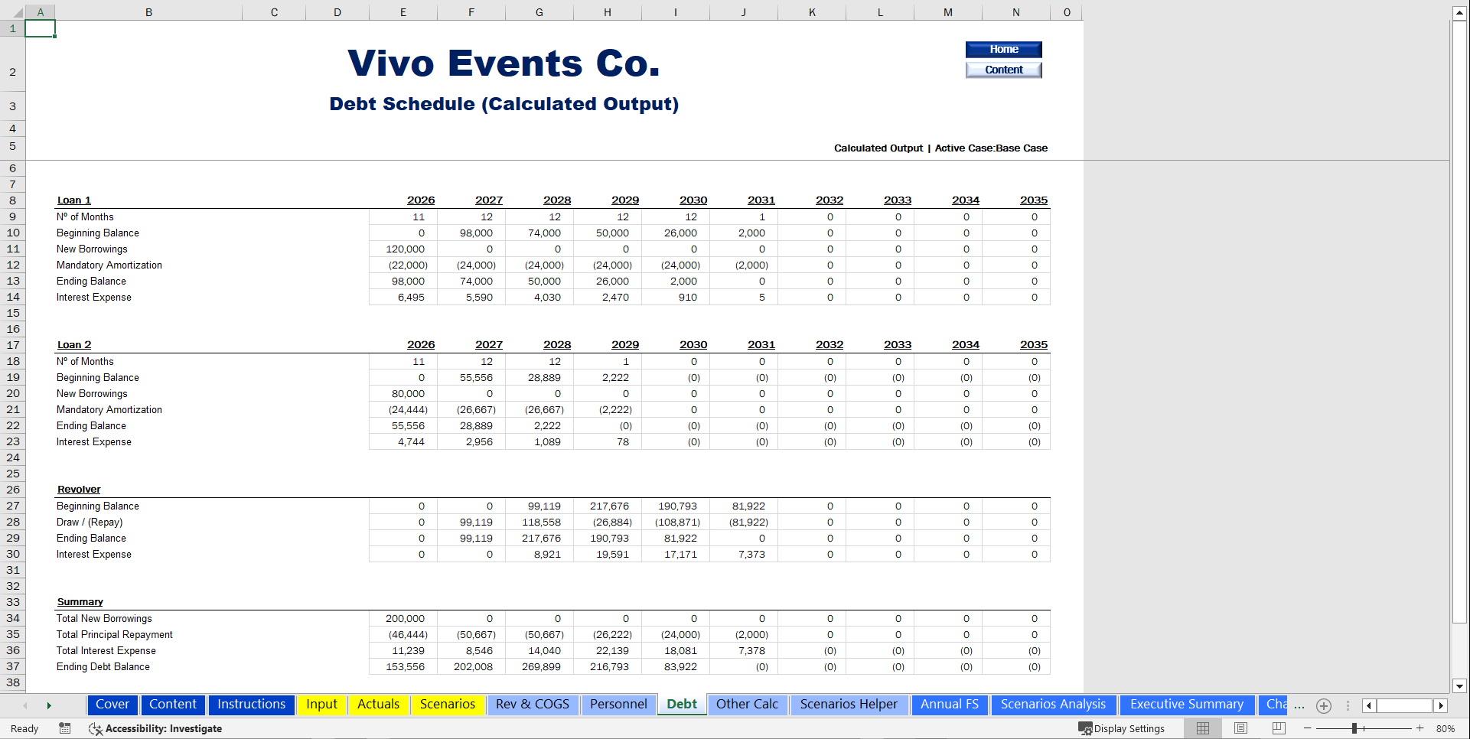The image size is (1470, 739).
Task: Go to the Executive Summary tab
Action: click(x=1187, y=704)
